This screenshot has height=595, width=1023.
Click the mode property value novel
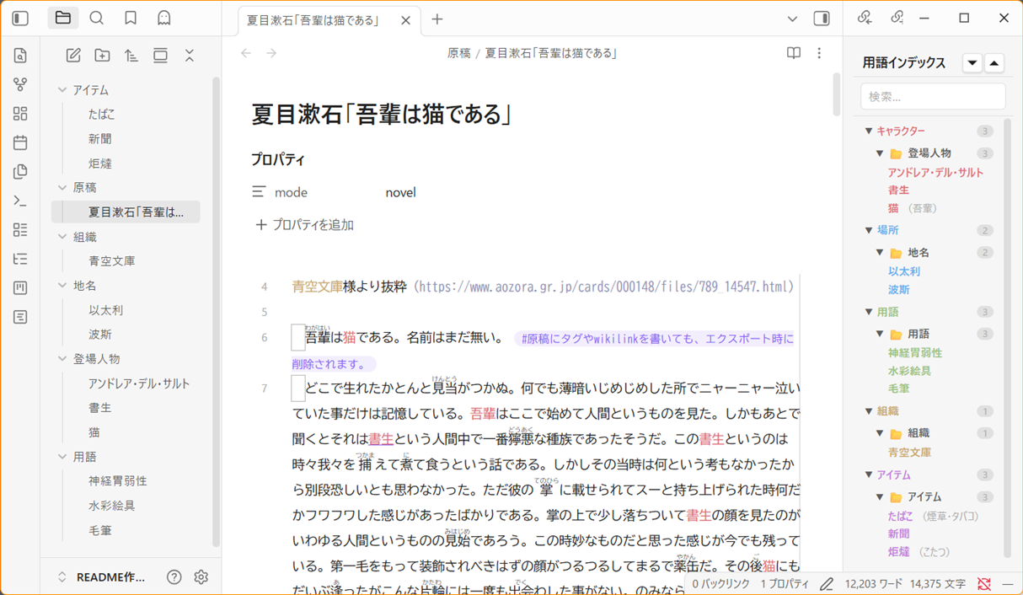(x=401, y=192)
